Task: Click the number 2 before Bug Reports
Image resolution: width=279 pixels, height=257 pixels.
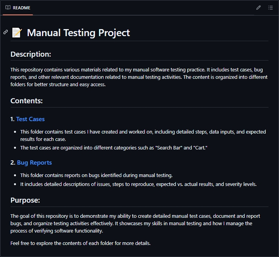Action: point(12,163)
